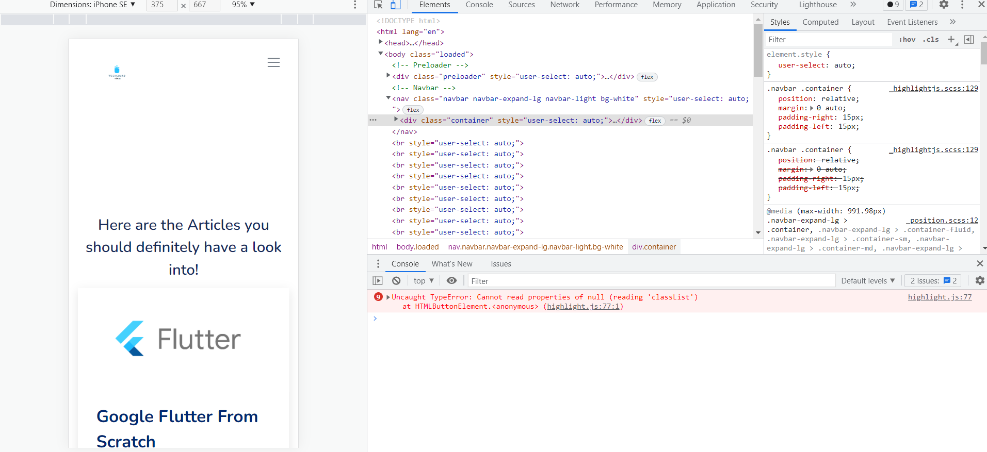Viewport: 987px width, 452px height.
Task: Open DevTools settings gear
Action: [944, 5]
